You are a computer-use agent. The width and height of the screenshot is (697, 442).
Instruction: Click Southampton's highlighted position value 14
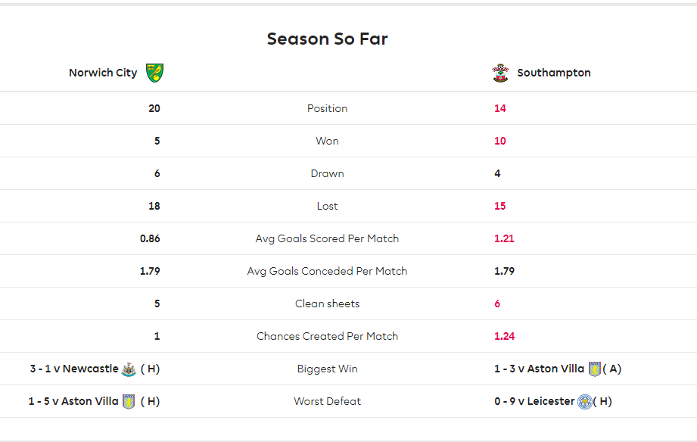(x=500, y=108)
